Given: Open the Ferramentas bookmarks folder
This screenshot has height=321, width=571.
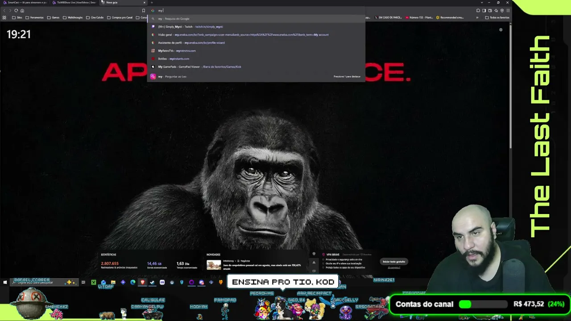Looking at the screenshot, I should click(34, 17).
